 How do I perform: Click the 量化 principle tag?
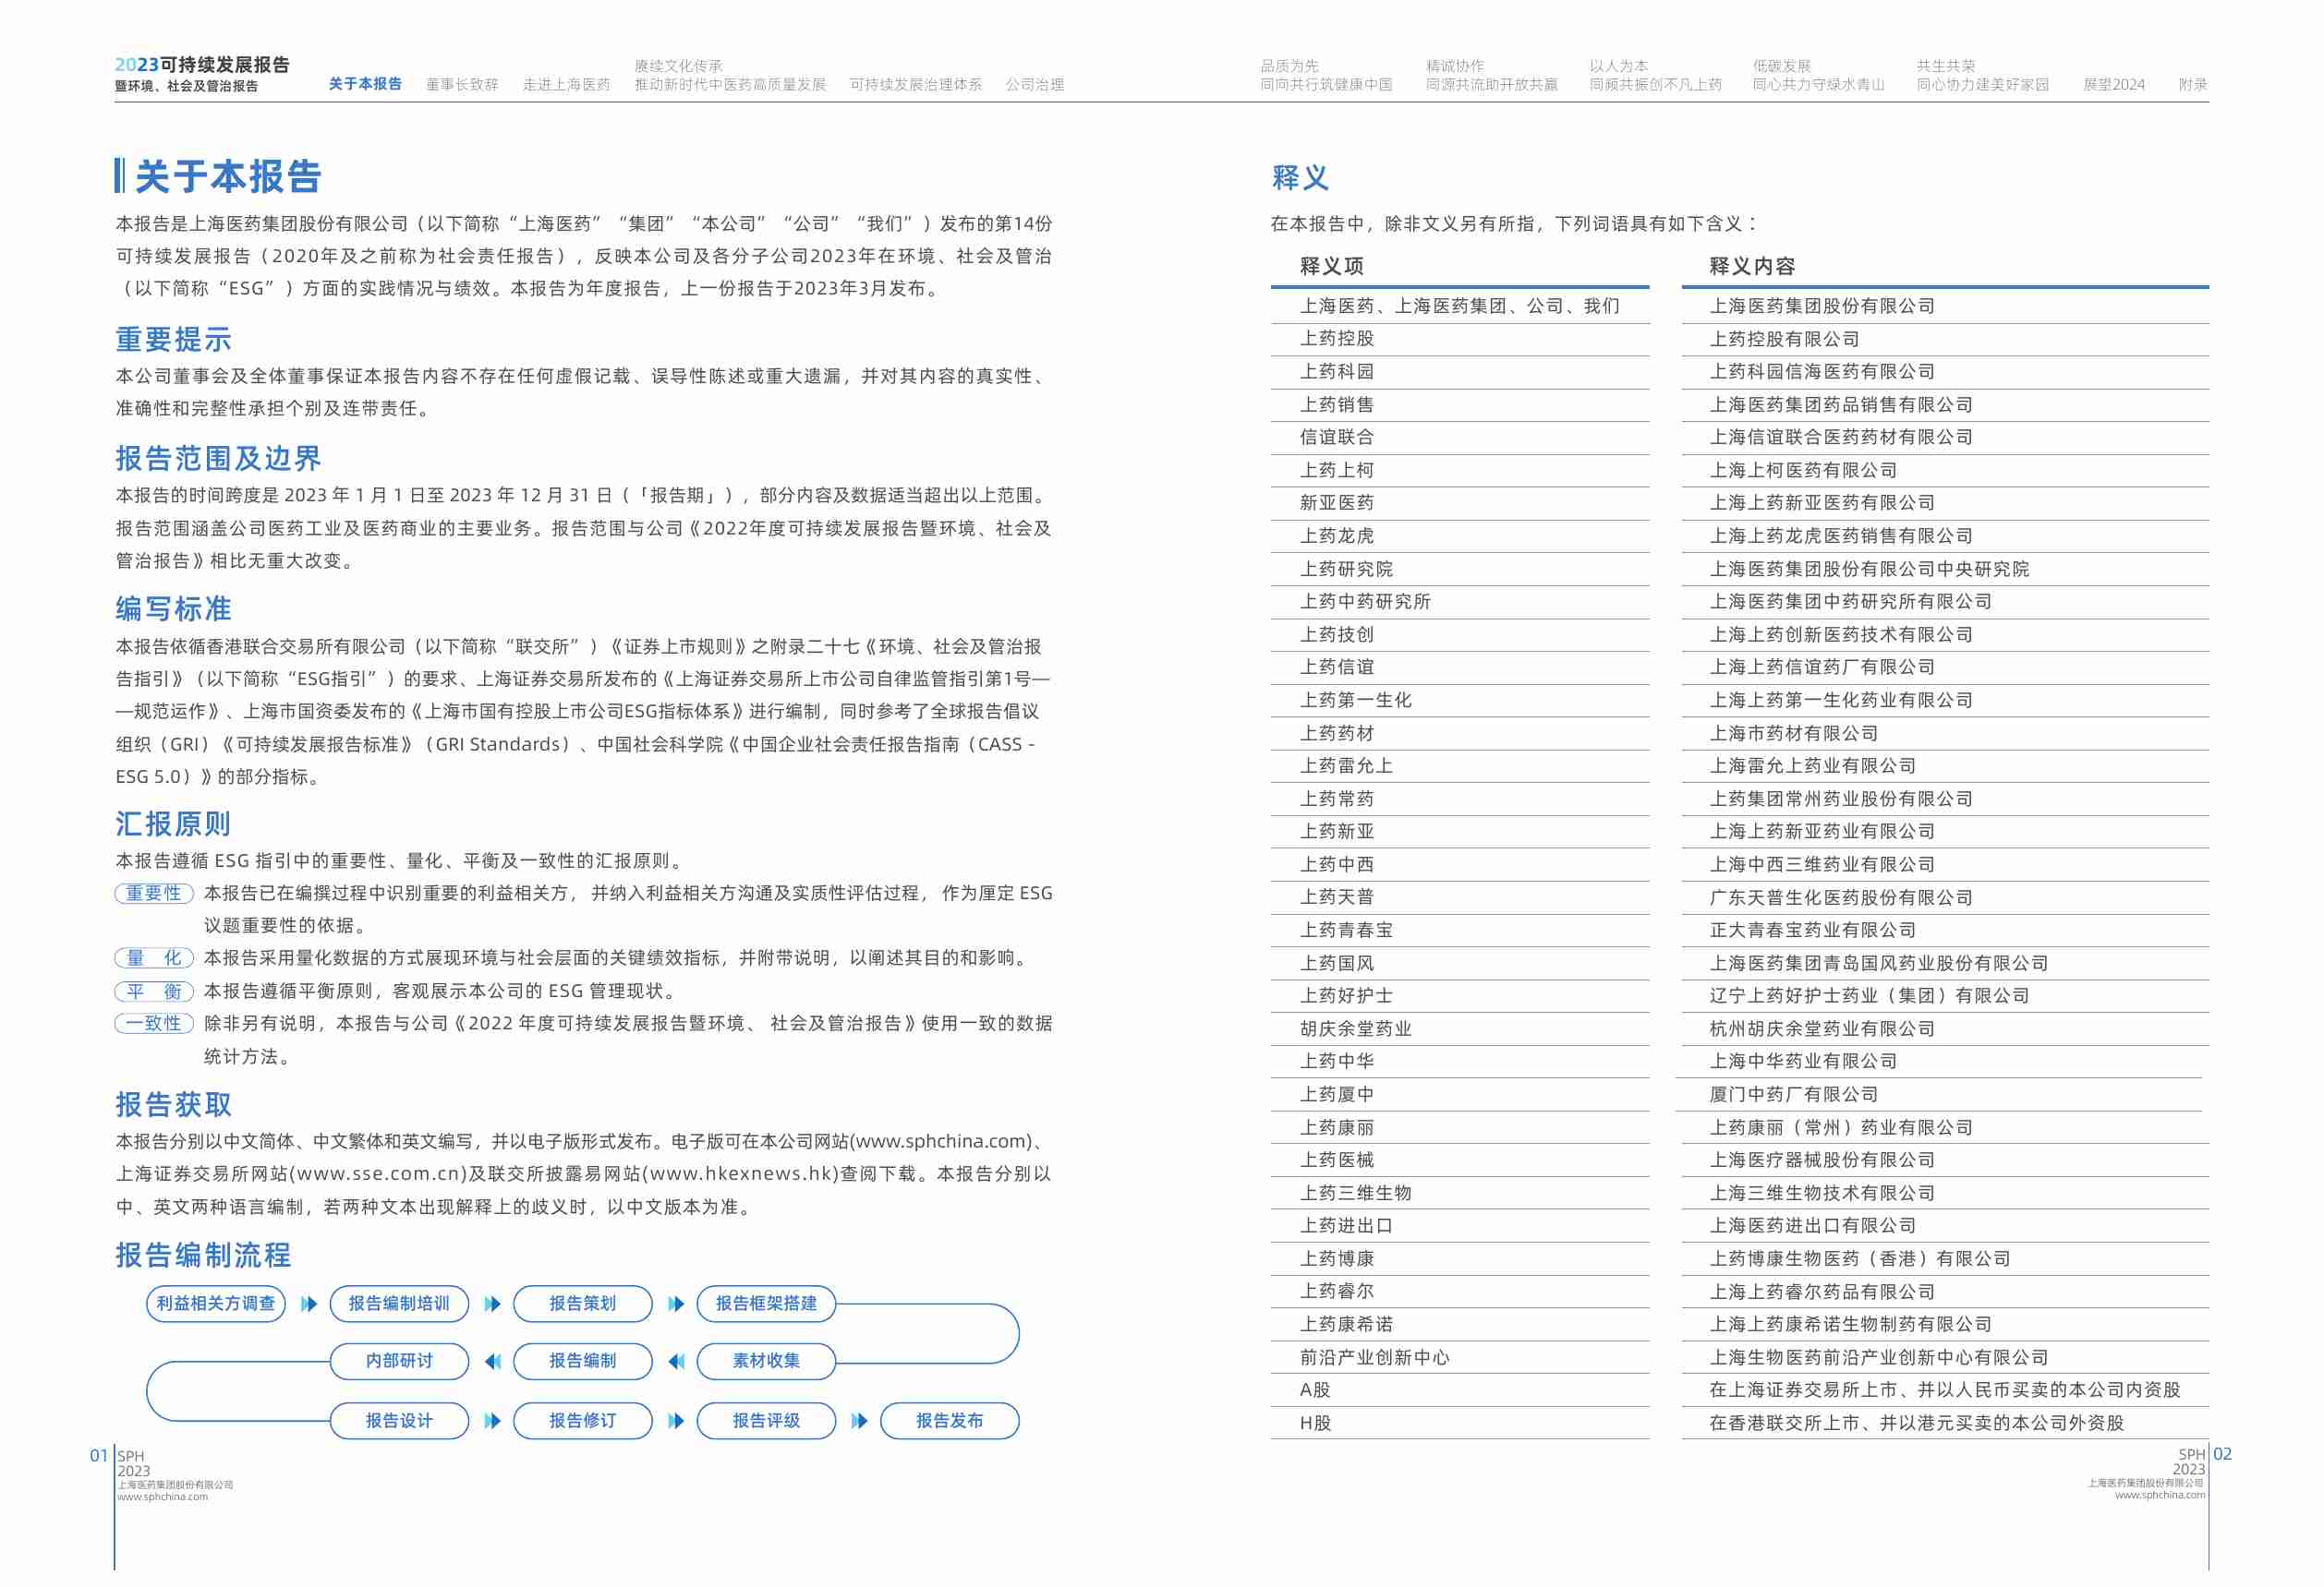coord(154,958)
